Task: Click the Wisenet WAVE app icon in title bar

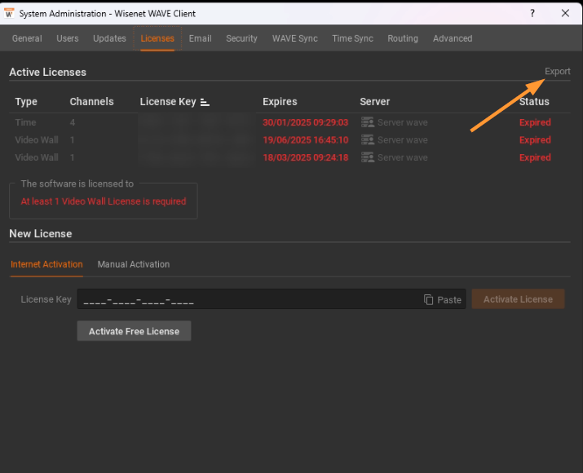Action: point(9,13)
